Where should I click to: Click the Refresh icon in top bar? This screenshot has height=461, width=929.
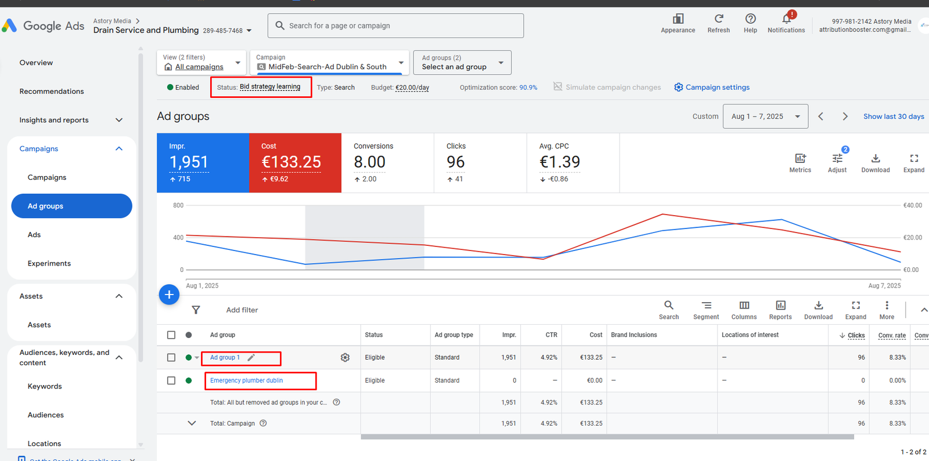coord(718,19)
